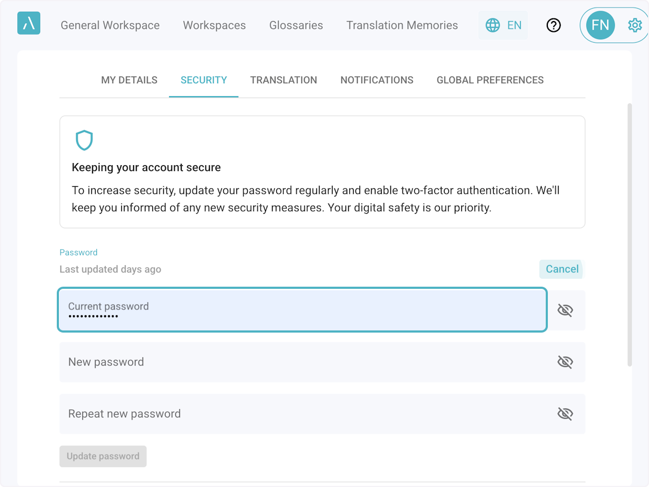
Task: Open the help question mark icon
Action: (553, 25)
